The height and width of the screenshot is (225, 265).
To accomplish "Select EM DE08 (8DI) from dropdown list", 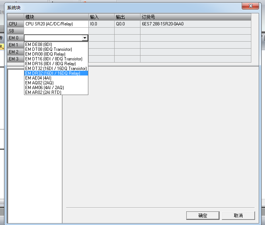I will [39, 45].
